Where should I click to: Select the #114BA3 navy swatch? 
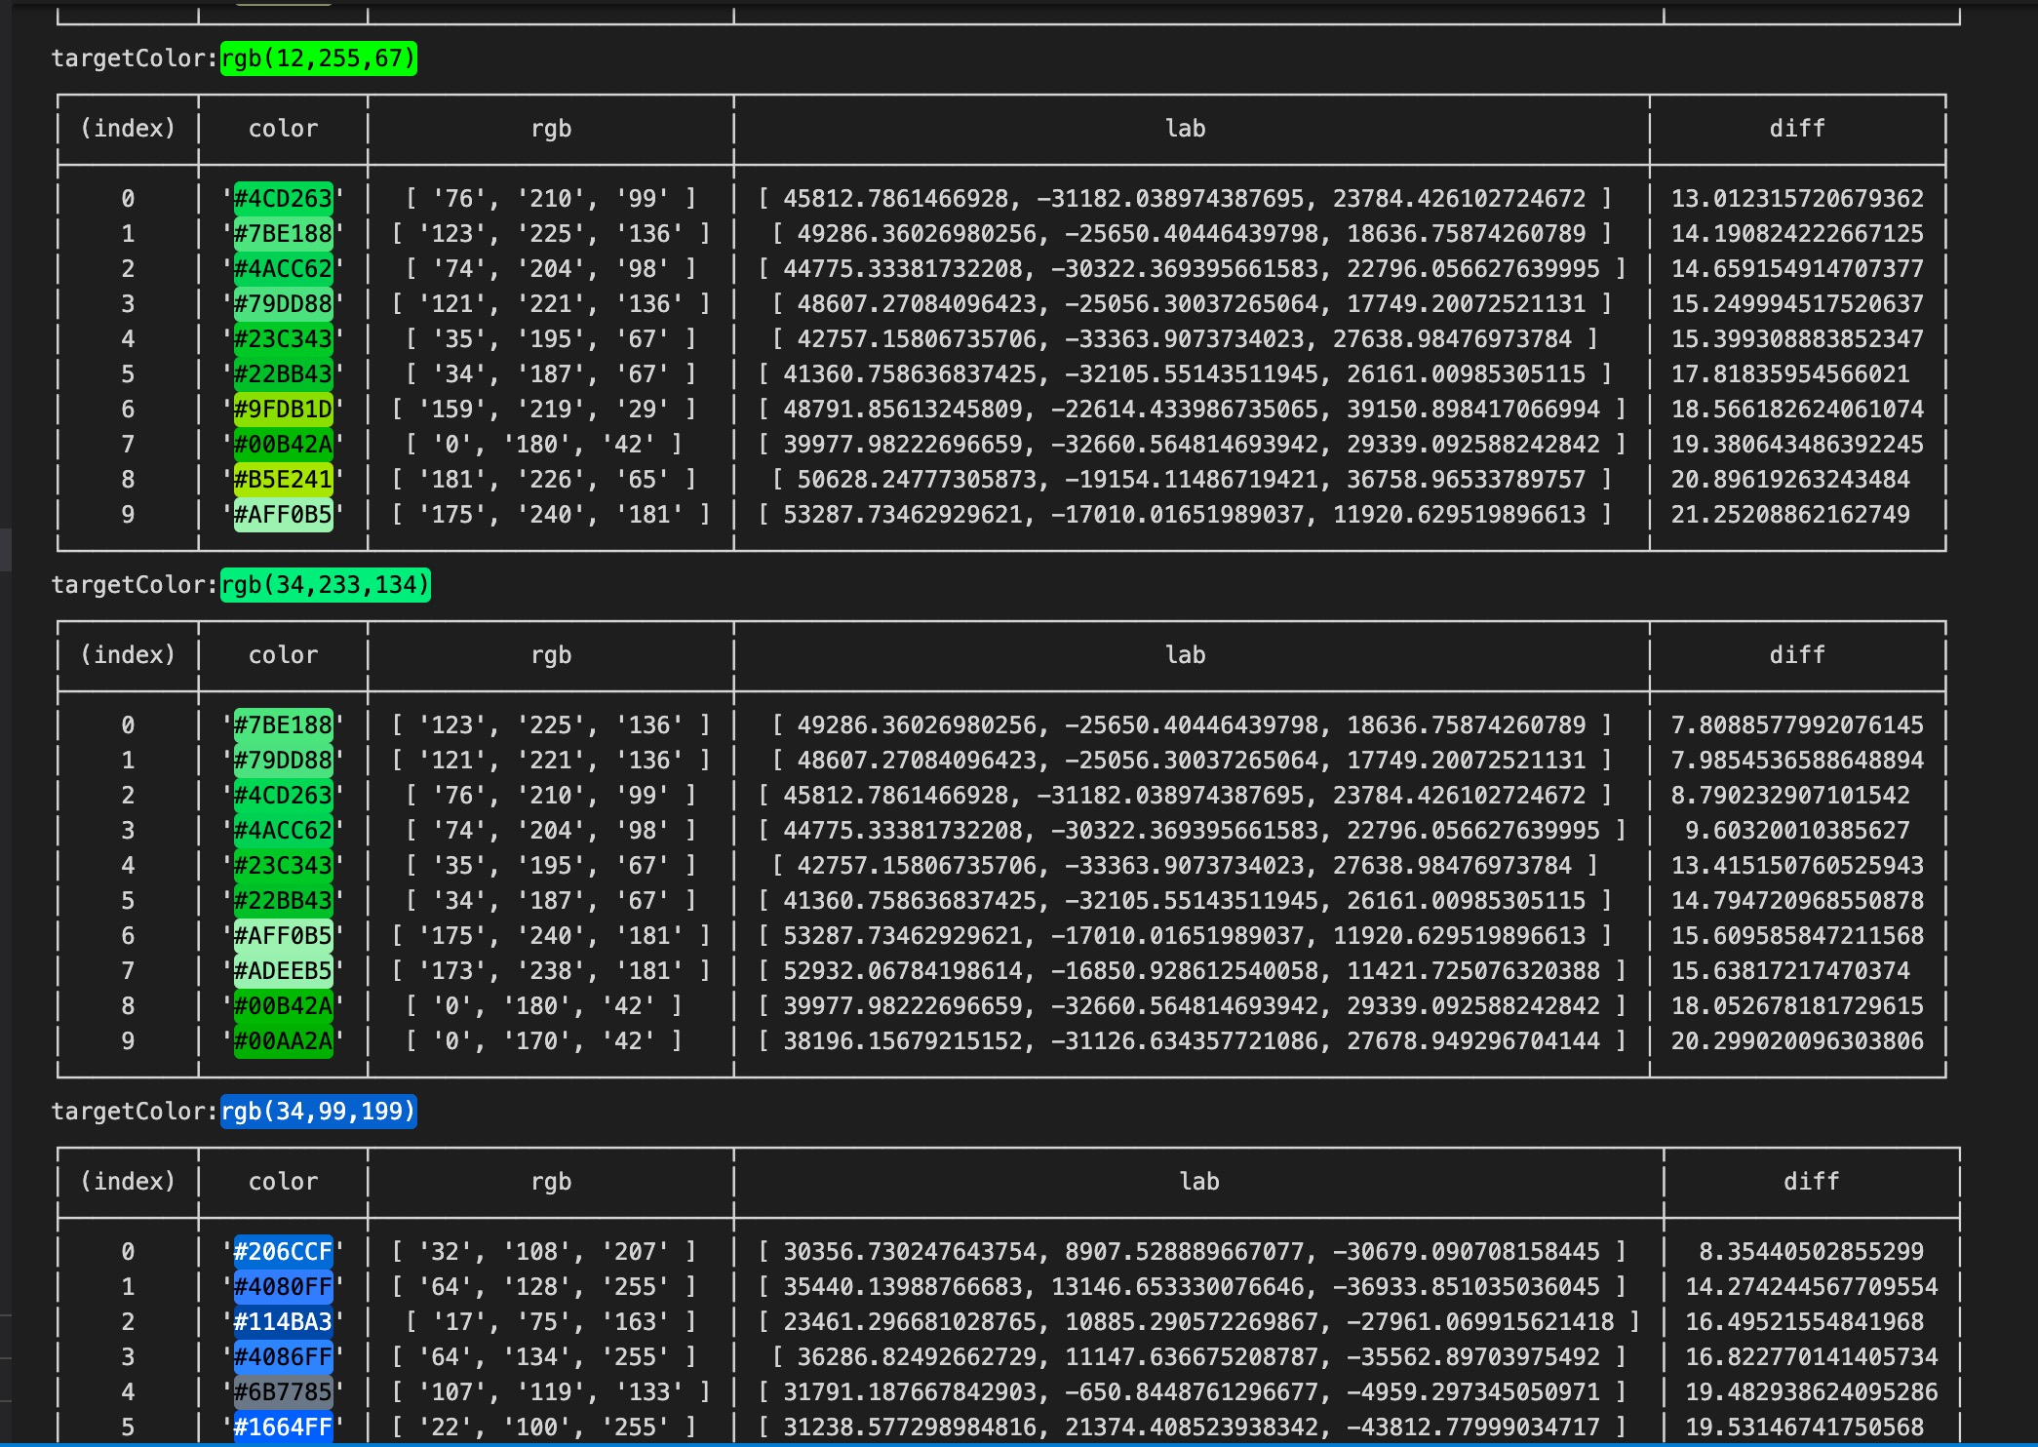(x=283, y=1322)
